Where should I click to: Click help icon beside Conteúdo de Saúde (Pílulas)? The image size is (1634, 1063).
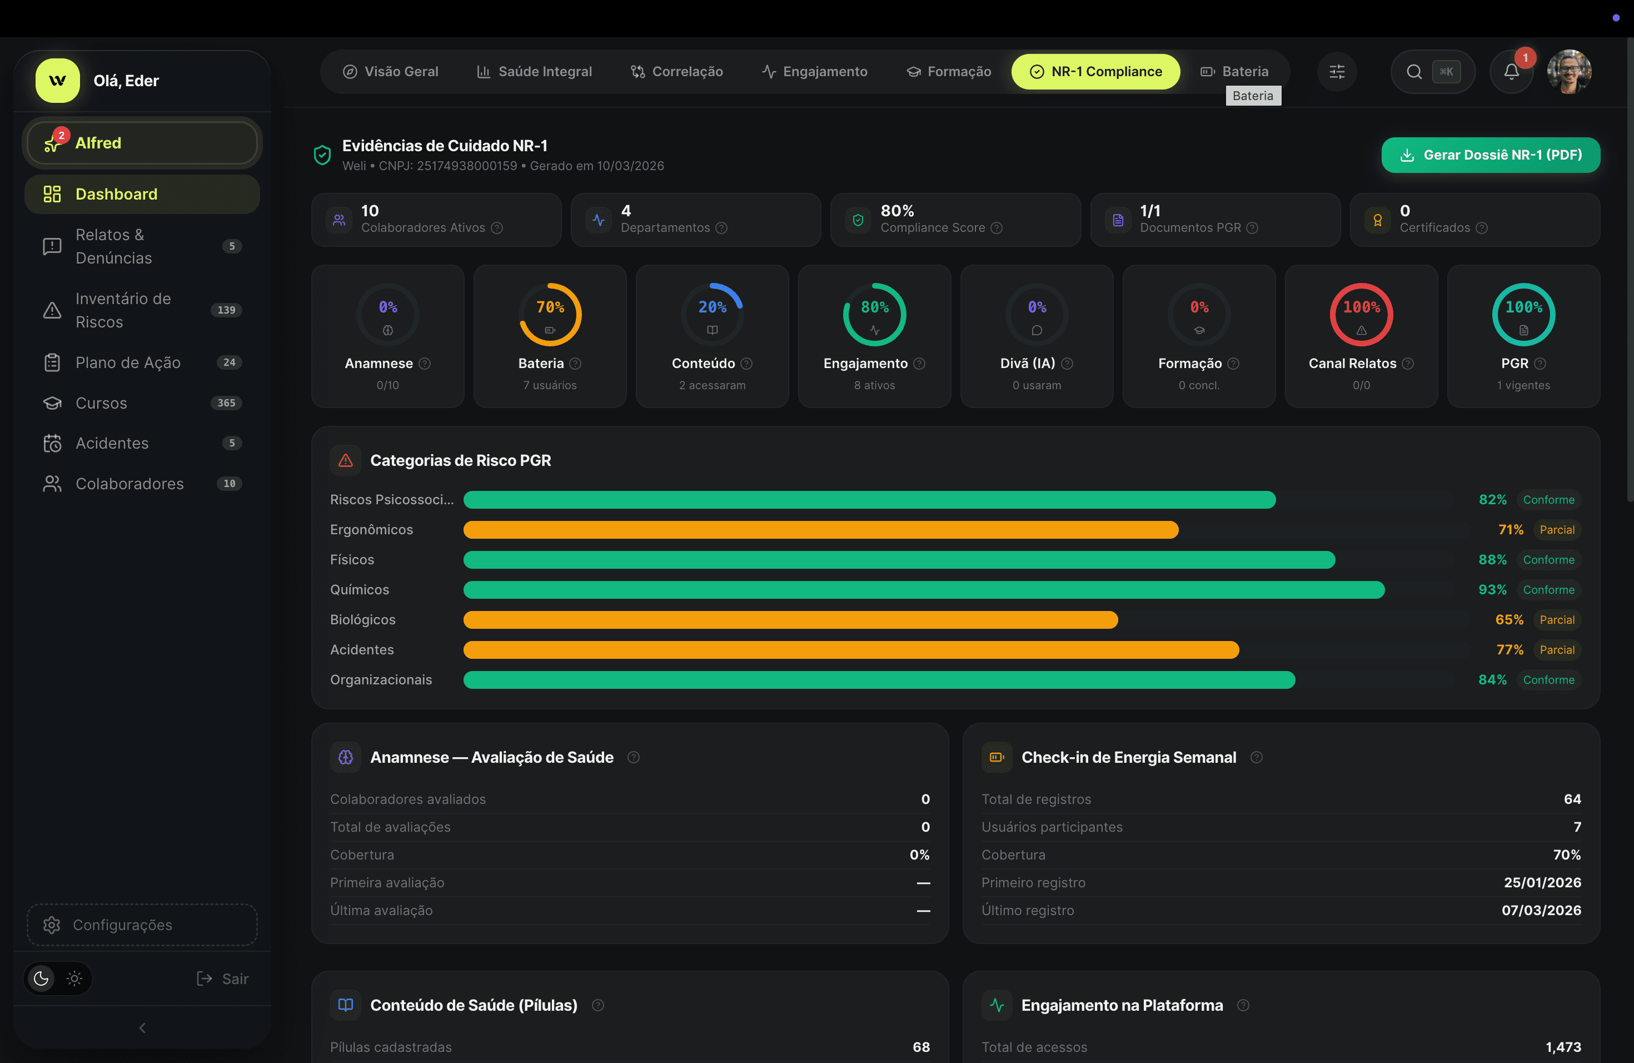point(598,1005)
